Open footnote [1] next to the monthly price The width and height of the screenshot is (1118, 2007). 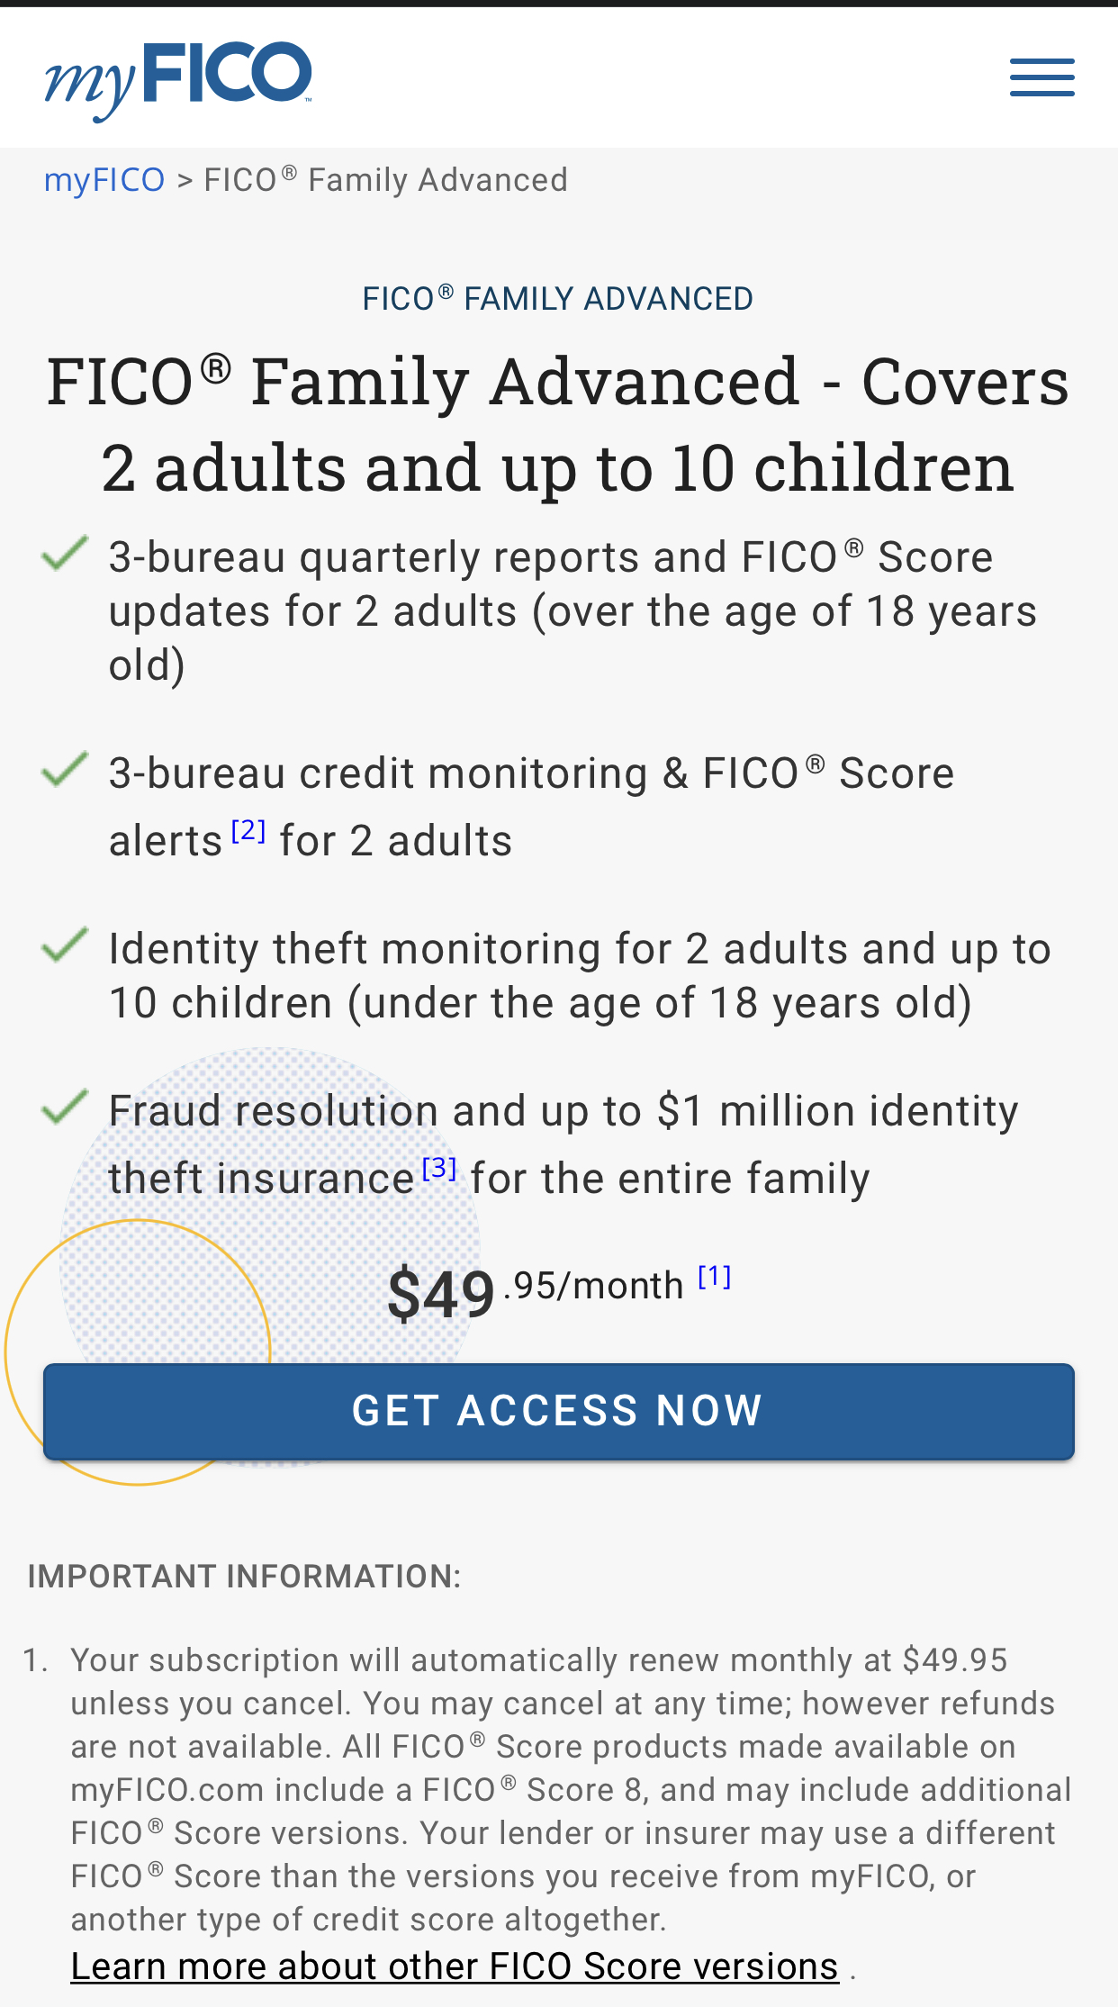[715, 1276]
